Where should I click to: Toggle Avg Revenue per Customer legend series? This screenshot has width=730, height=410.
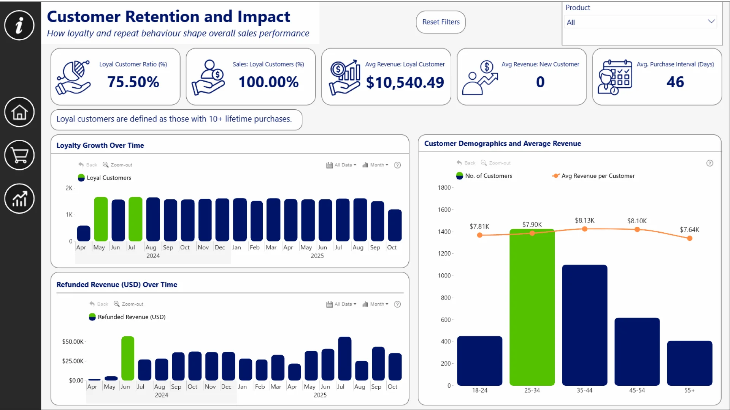tap(593, 176)
